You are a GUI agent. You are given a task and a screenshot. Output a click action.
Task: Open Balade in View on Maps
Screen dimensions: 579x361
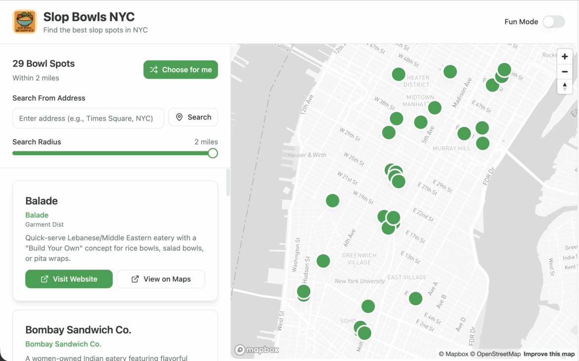pos(161,279)
